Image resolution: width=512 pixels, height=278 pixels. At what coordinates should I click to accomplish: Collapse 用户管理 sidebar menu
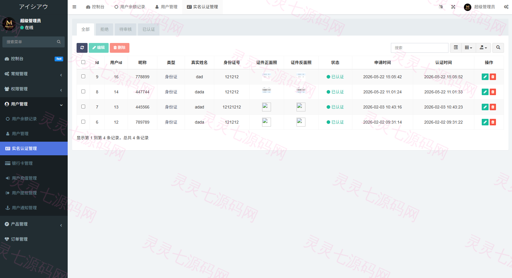34,104
